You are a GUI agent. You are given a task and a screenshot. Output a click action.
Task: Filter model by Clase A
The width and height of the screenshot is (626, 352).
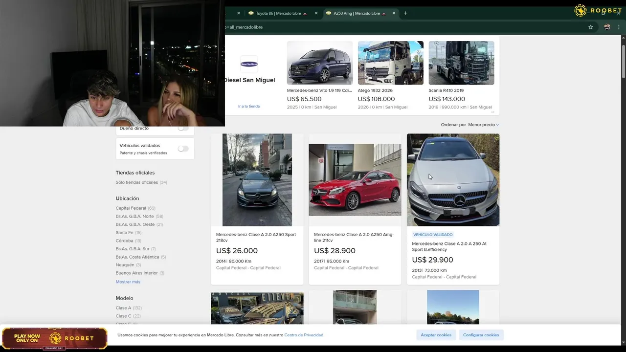click(x=129, y=308)
